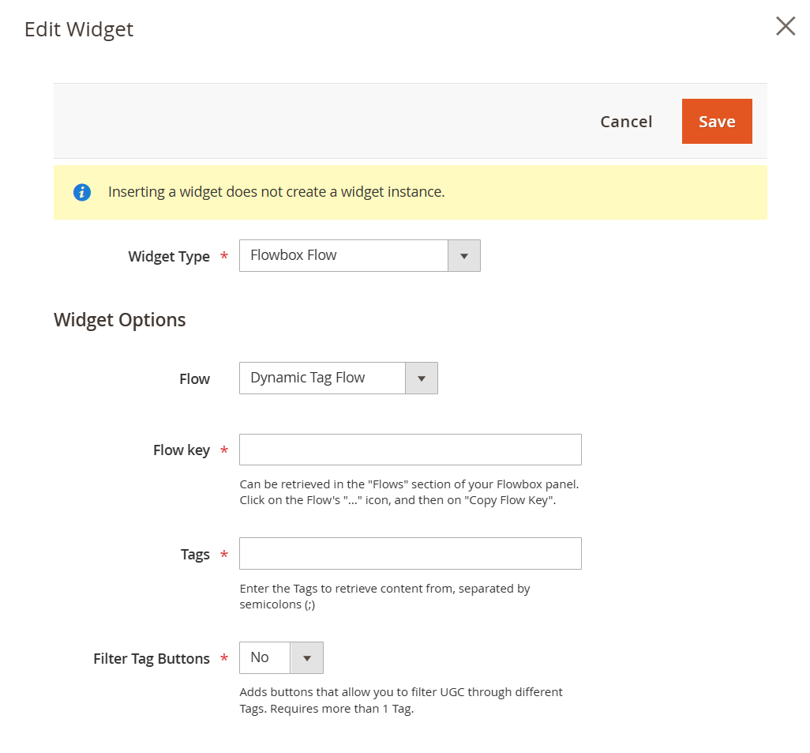Click the Flow key field label
Screen dimensions: 810x753
click(x=182, y=450)
